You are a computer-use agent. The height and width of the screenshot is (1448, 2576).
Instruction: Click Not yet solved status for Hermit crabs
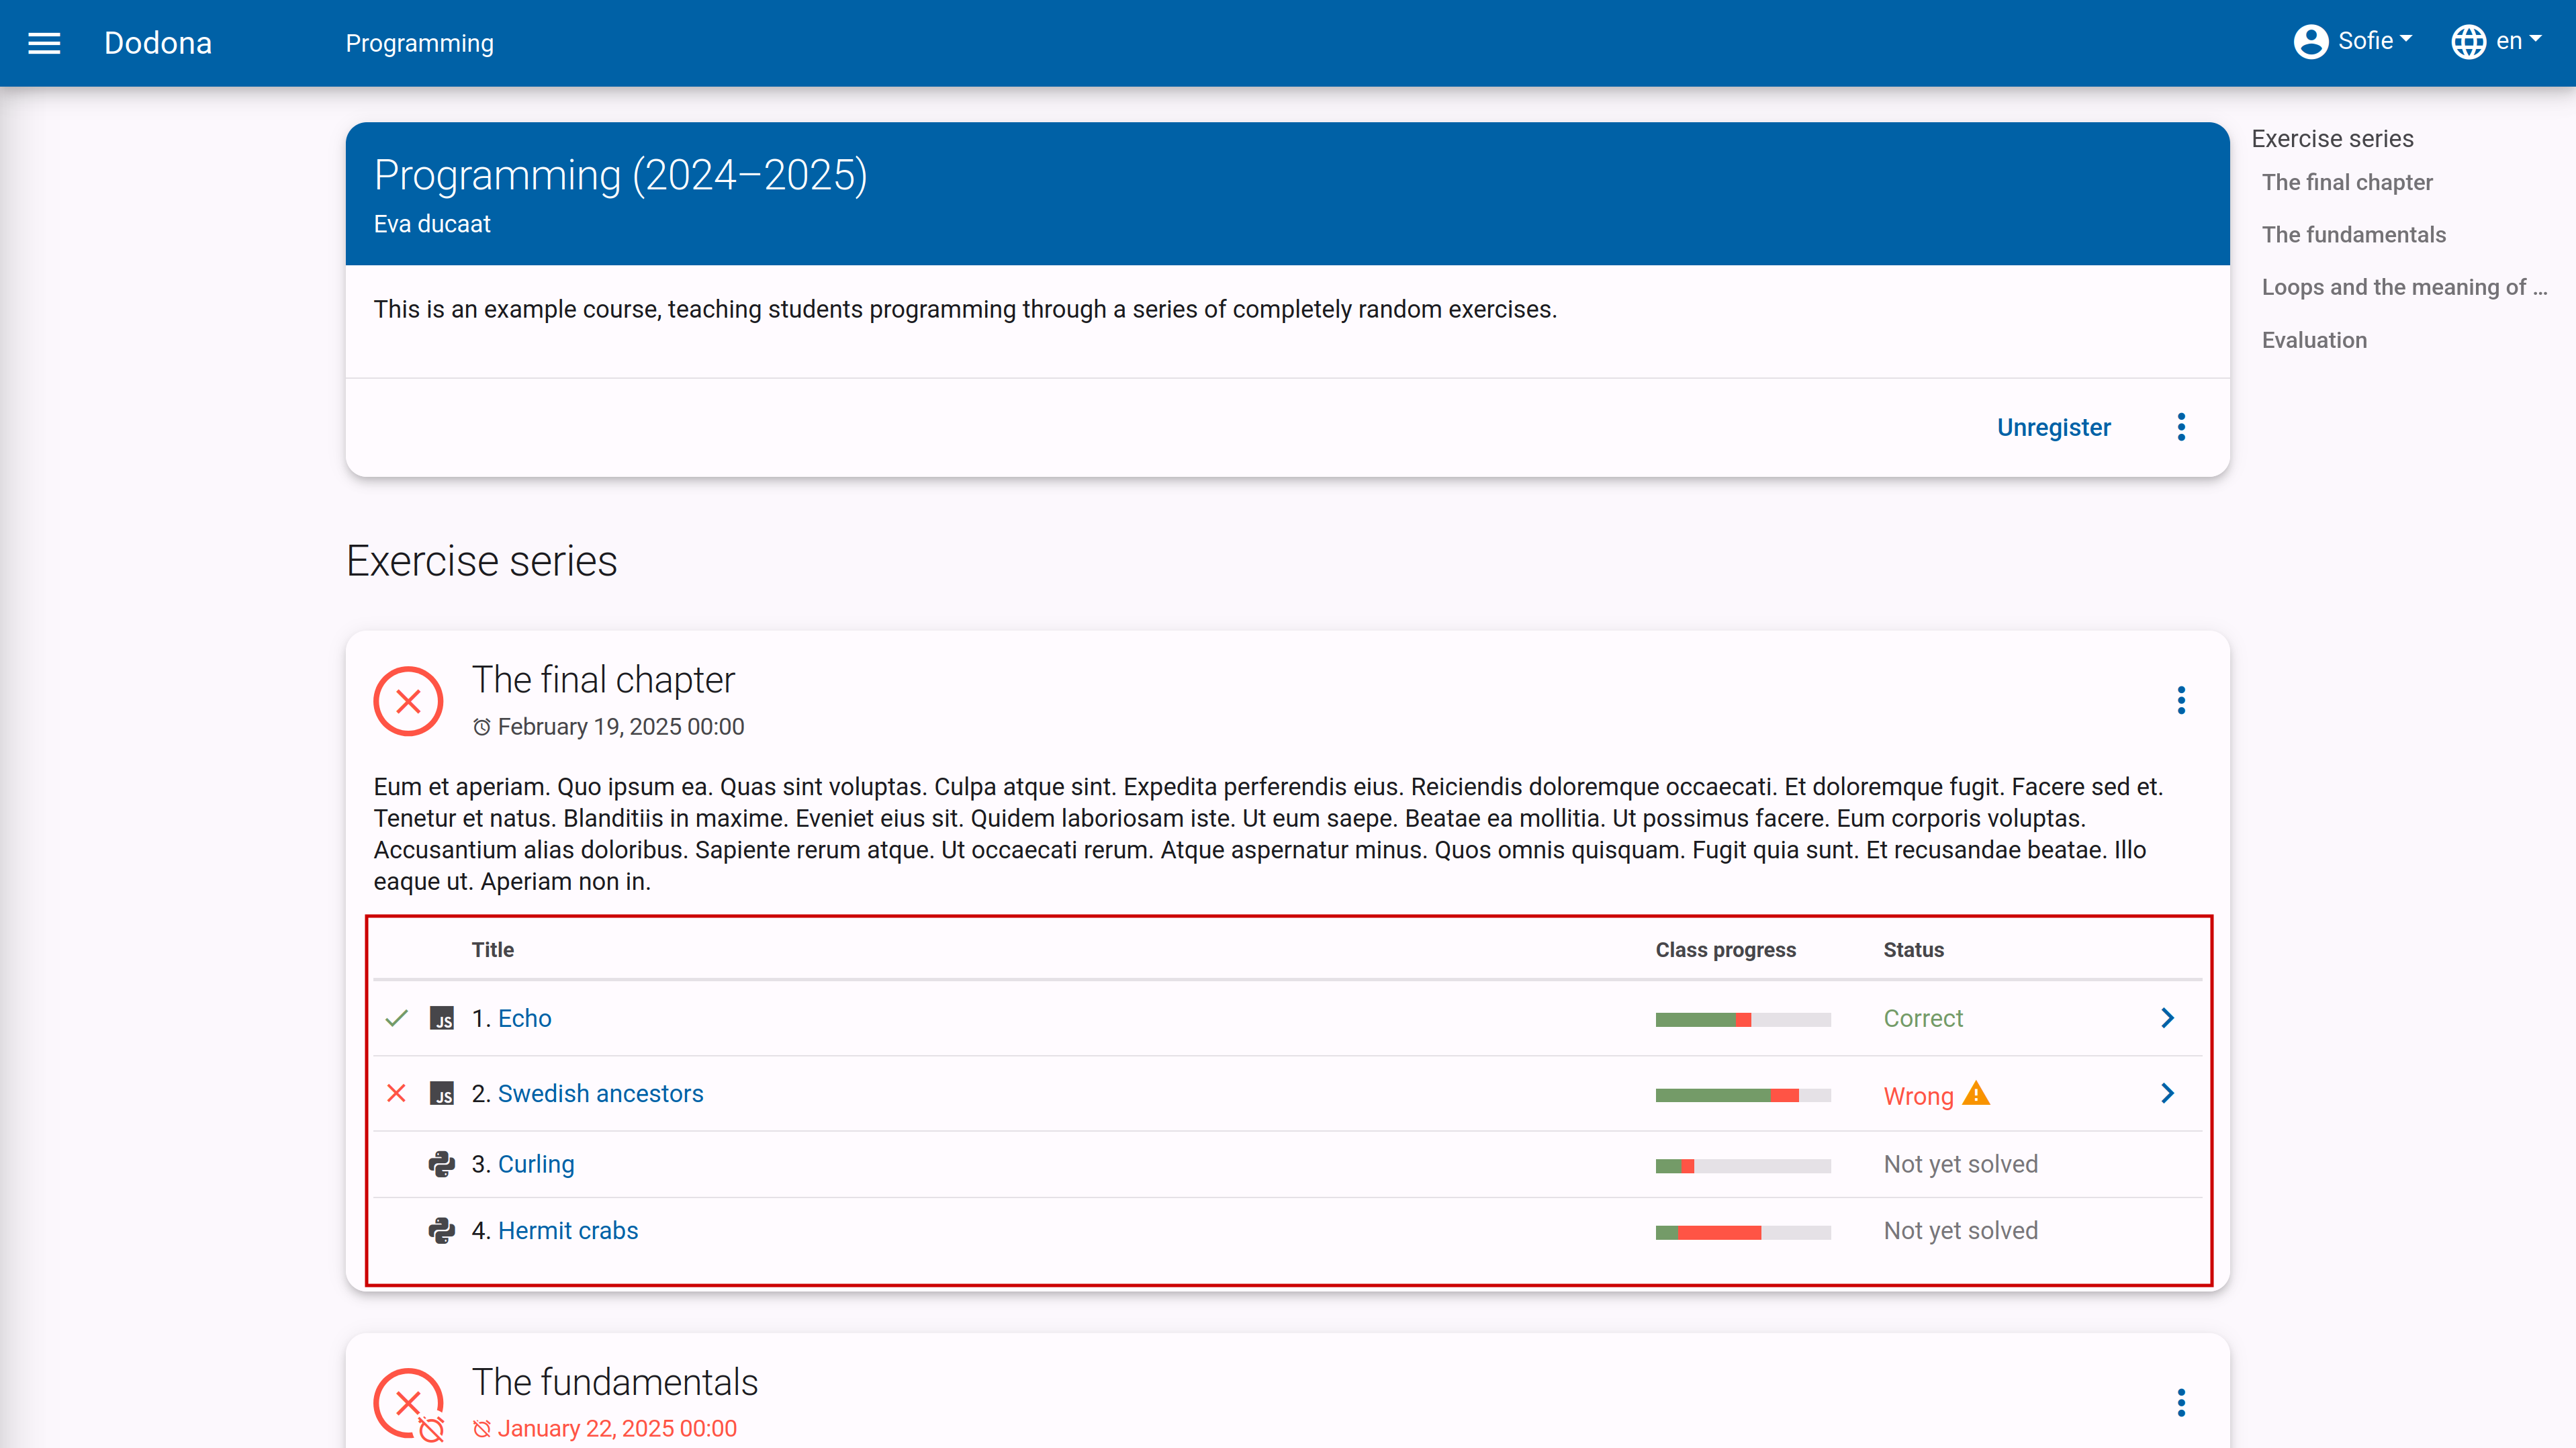(x=1960, y=1230)
